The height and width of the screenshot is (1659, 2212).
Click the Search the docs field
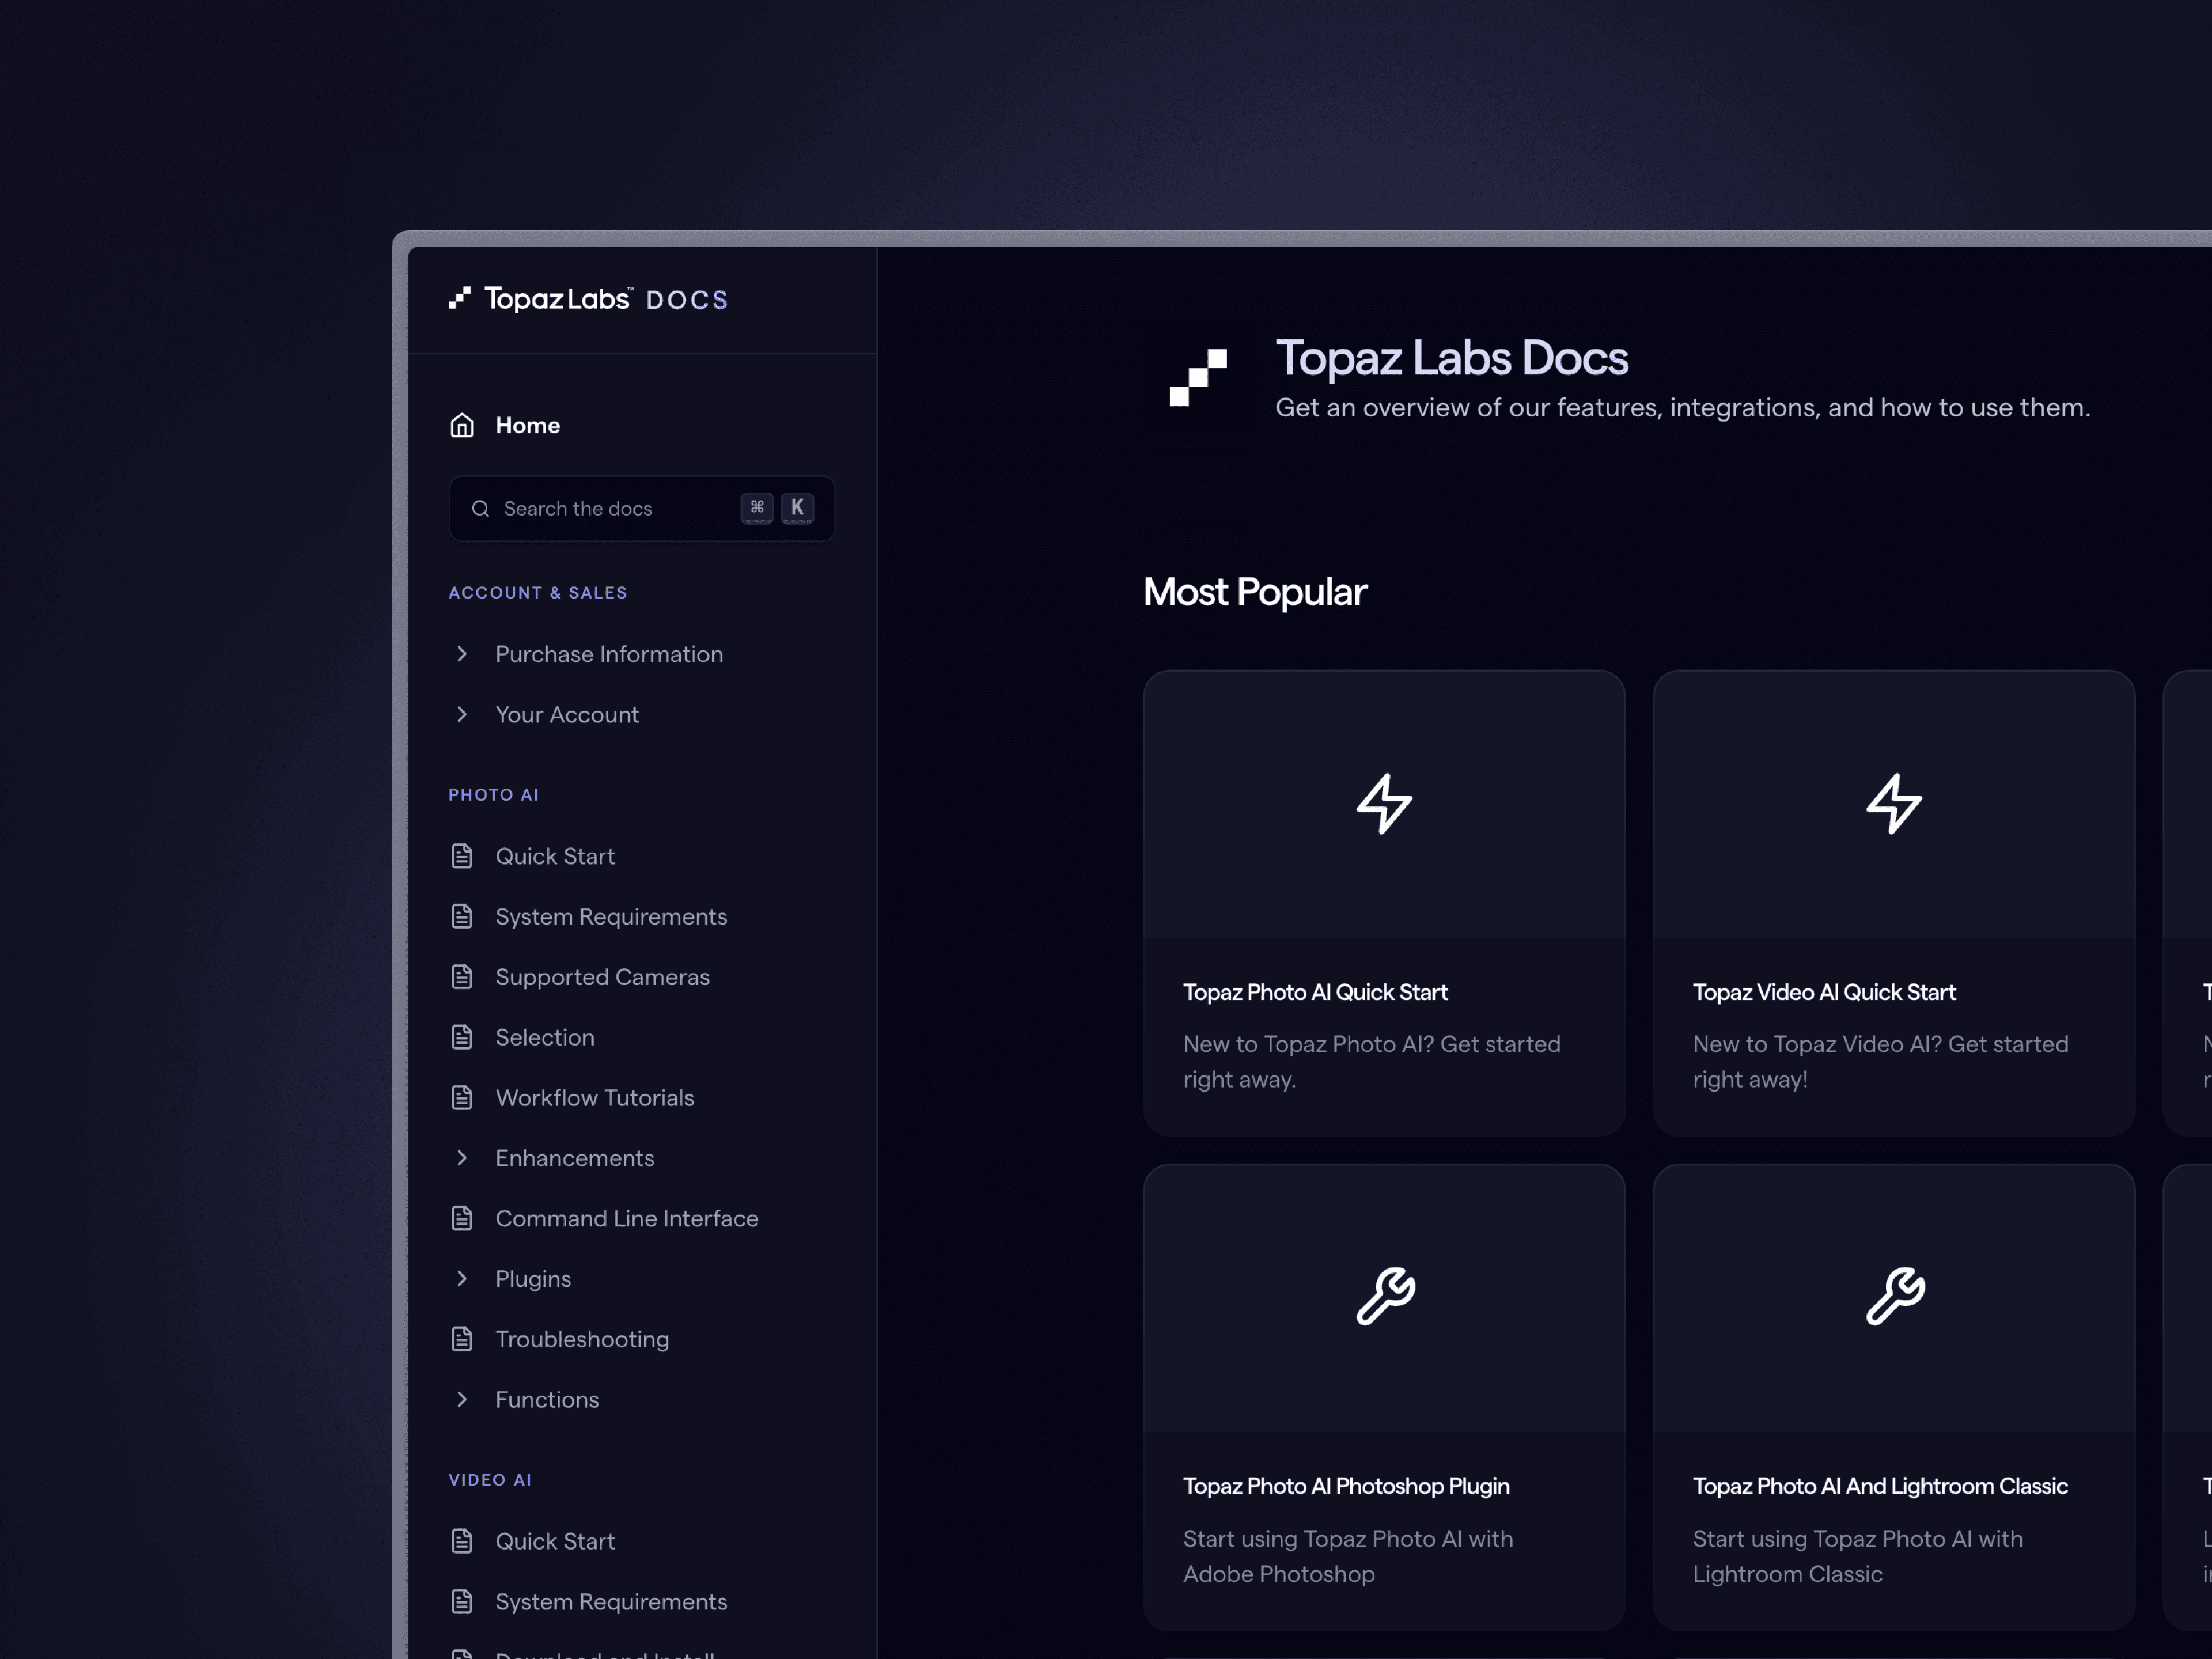pyautogui.click(x=610, y=509)
